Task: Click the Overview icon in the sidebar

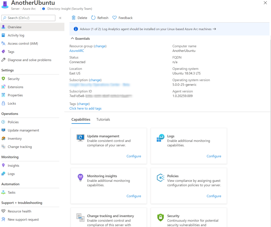Action: point(3,27)
